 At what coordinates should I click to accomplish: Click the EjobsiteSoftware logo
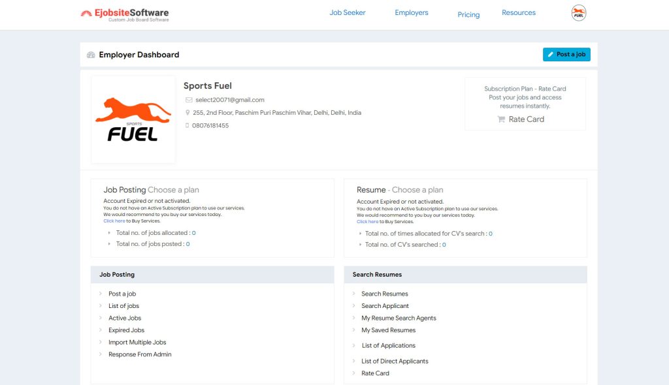pos(124,14)
